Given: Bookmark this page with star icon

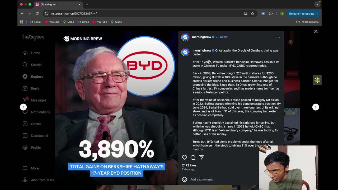Looking at the screenshot, I should point(252,13).
